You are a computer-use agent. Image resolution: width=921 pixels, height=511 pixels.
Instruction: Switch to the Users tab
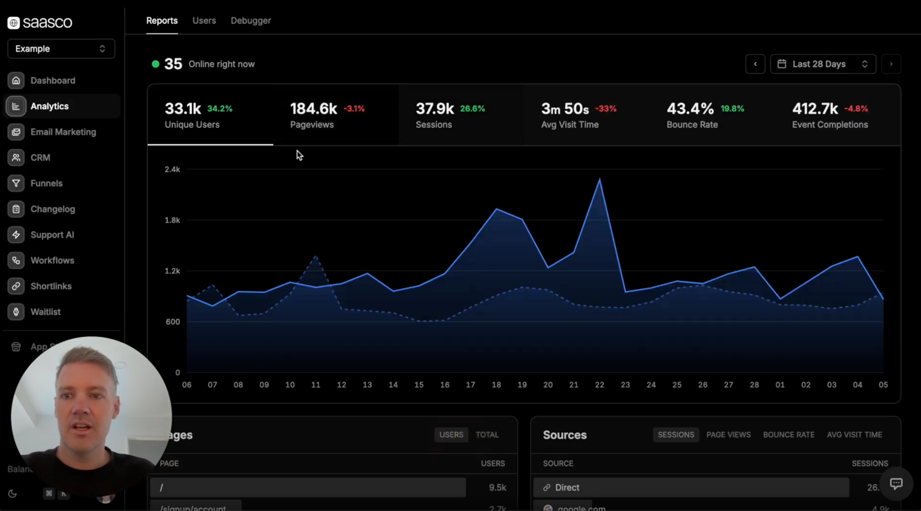[204, 20]
